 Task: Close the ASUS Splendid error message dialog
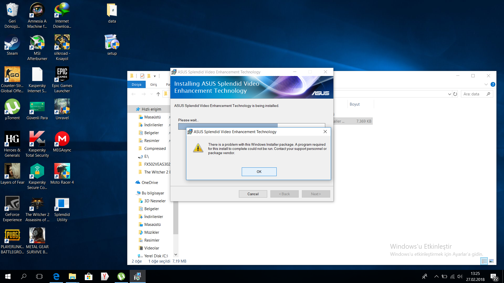pos(325,132)
